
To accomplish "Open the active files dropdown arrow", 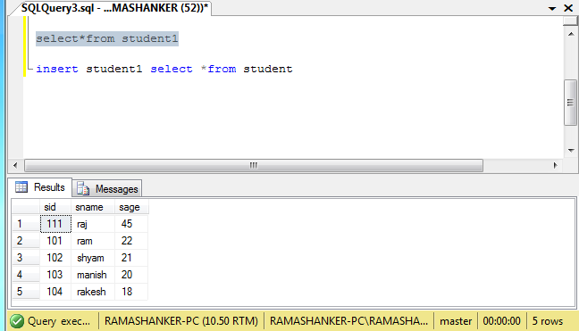I will pyautogui.click(x=552, y=8).
